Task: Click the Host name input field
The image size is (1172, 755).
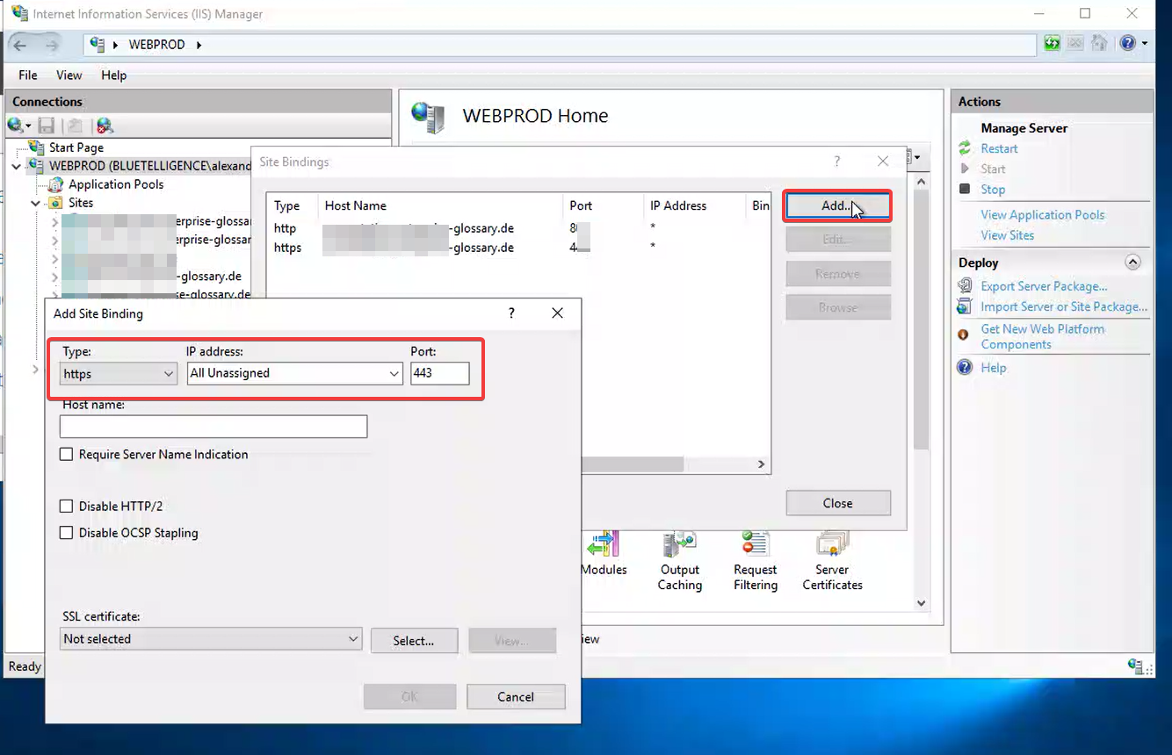Action: 213,427
